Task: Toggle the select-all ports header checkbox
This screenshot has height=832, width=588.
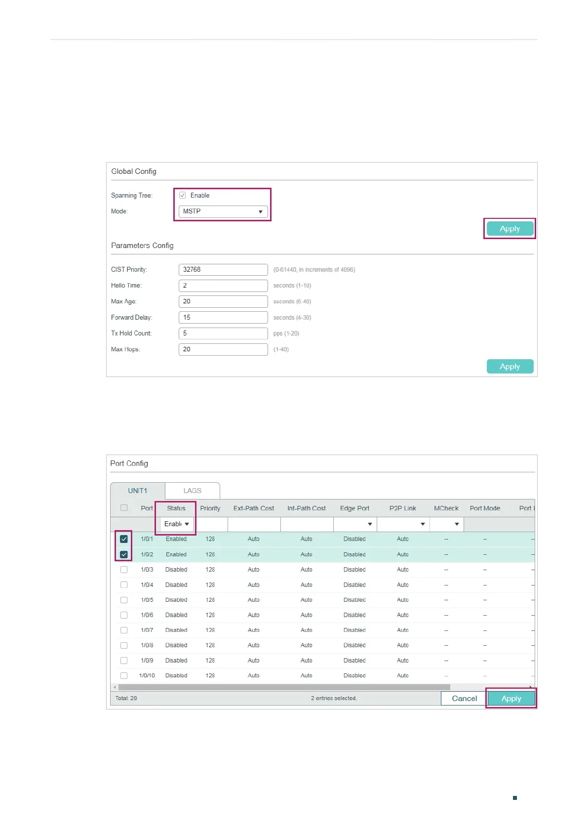Action: (124, 508)
